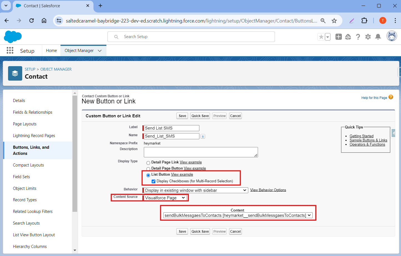Toggle Display Checkboxes for Multi-Record Selection
The height and width of the screenshot is (256, 401).
154,181
